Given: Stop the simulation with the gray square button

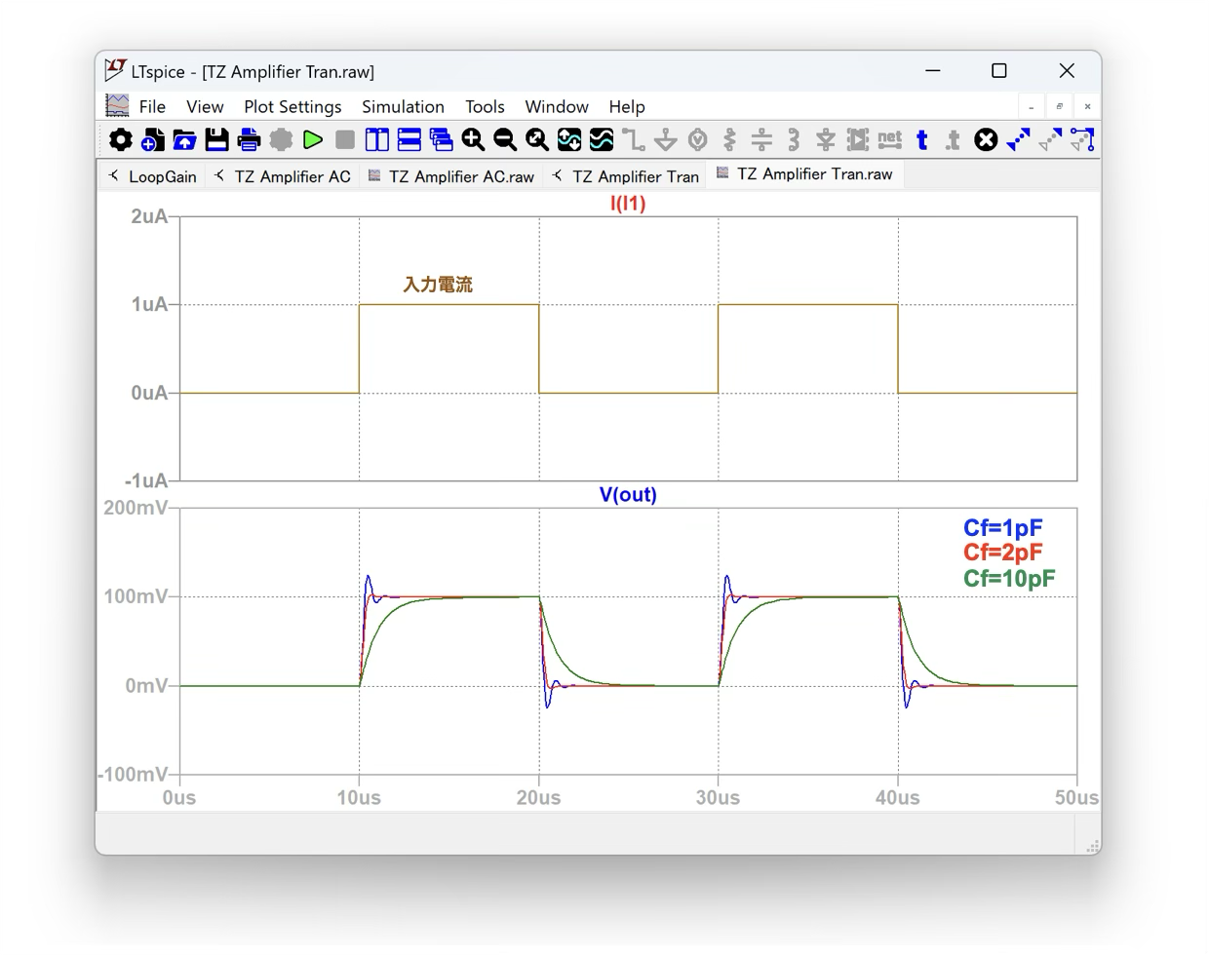Looking at the screenshot, I should pyautogui.click(x=345, y=140).
